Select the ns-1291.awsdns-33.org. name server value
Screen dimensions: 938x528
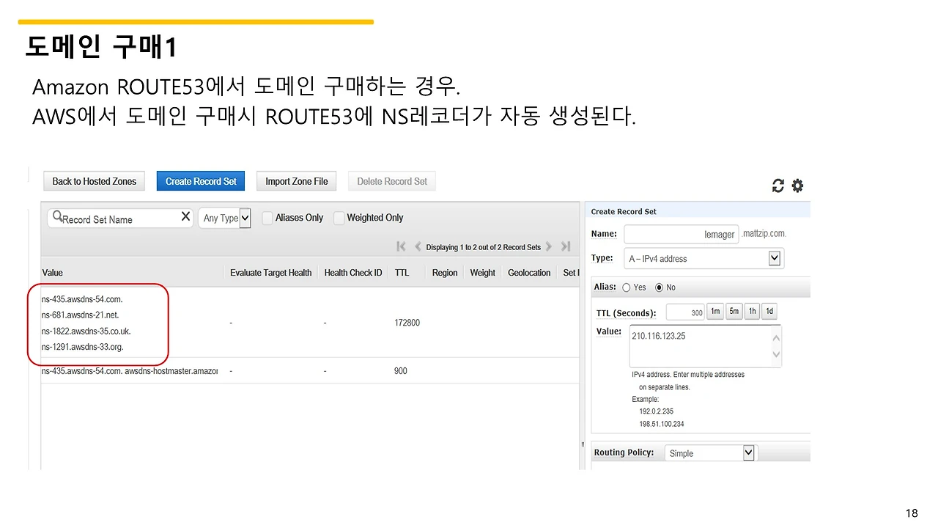click(x=83, y=348)
